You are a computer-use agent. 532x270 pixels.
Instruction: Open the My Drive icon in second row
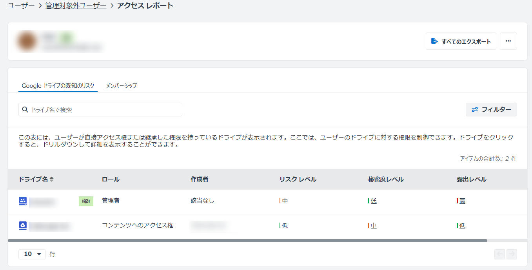23,225
